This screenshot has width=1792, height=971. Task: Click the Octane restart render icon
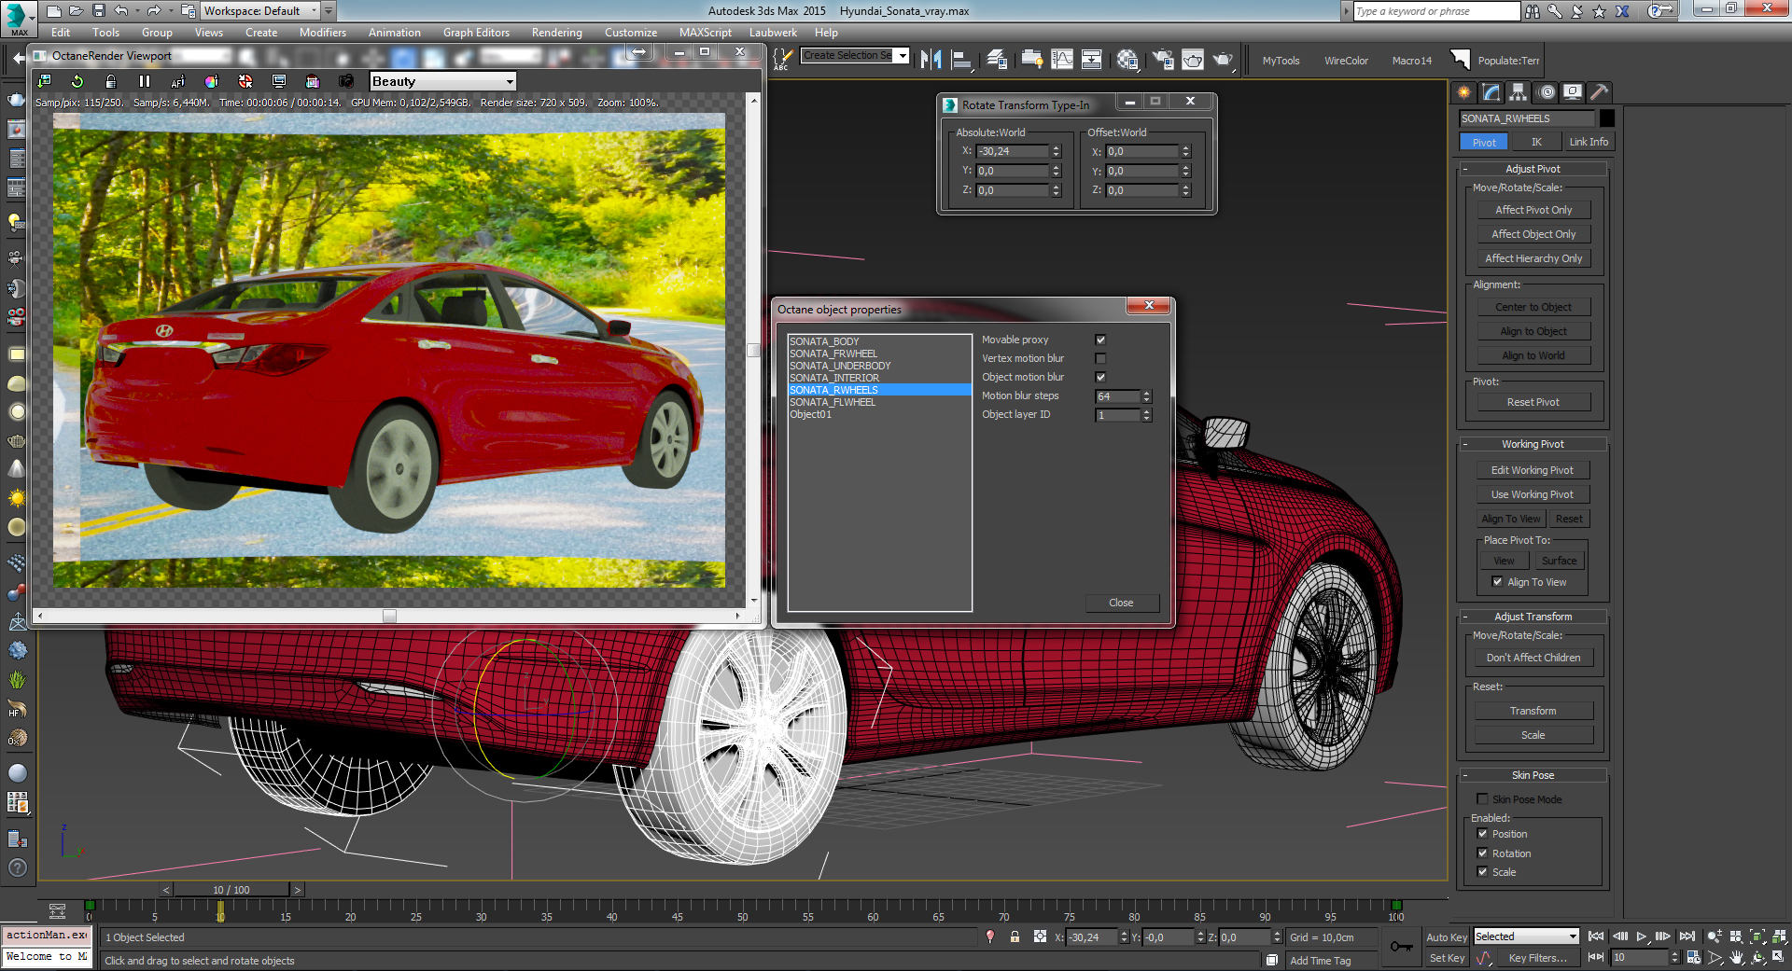[77, 81]
